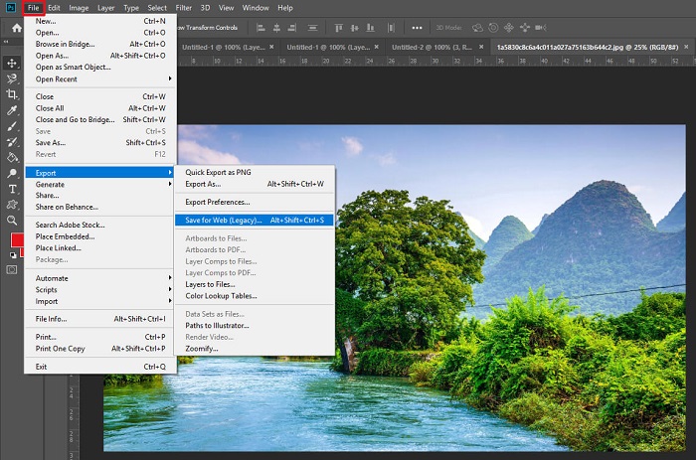696x460 pixels.
Task: Toggle Quick Mask mode icon
Action: 13,268
